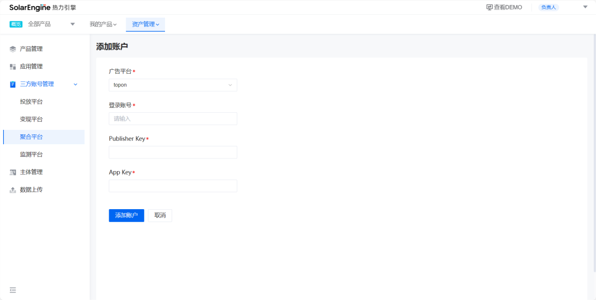
Task: Select 变现平台 submenu item
Action: coord(31,119)
